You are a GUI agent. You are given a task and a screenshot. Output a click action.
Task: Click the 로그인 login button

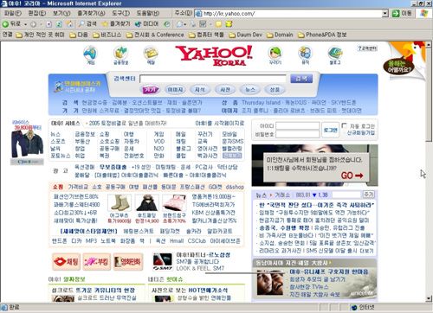(x=330, y=131)
